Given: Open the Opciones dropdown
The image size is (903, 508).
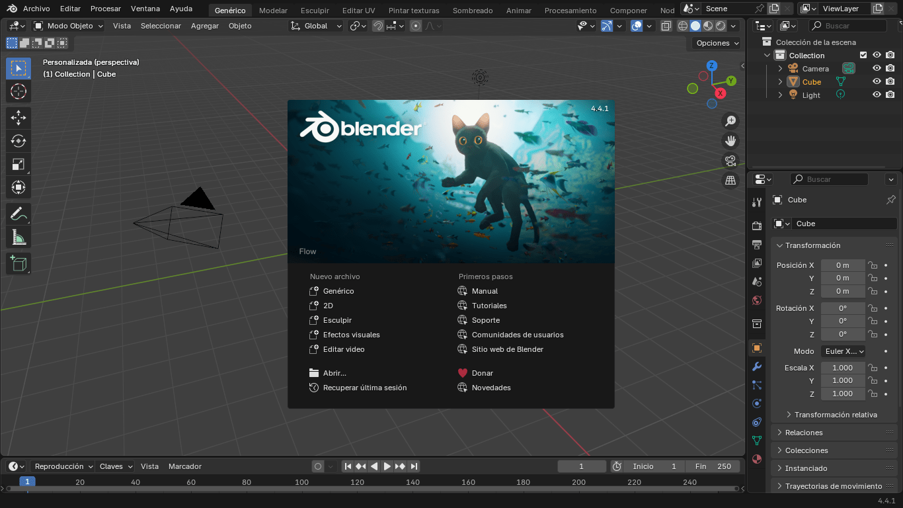Looking at the screenshot, I should click(717, 43).
